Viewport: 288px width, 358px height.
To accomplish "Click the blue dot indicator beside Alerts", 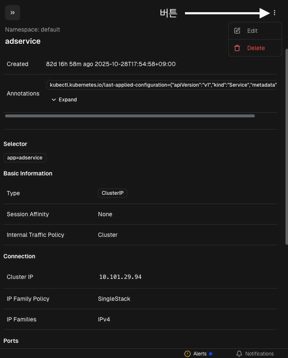I will pyautogui.click(x=211, y=354).
